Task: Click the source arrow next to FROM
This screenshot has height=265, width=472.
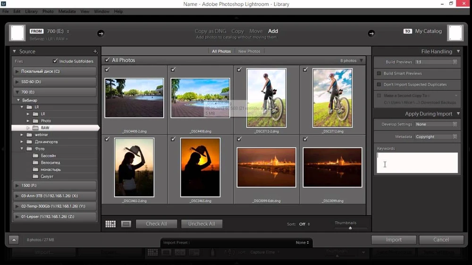Action: (x=101, y=33)
